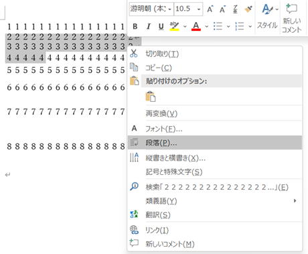Viewport: 308px width, 254px height.
Task: Apply Underline formatting
Action: click(161, 27)
